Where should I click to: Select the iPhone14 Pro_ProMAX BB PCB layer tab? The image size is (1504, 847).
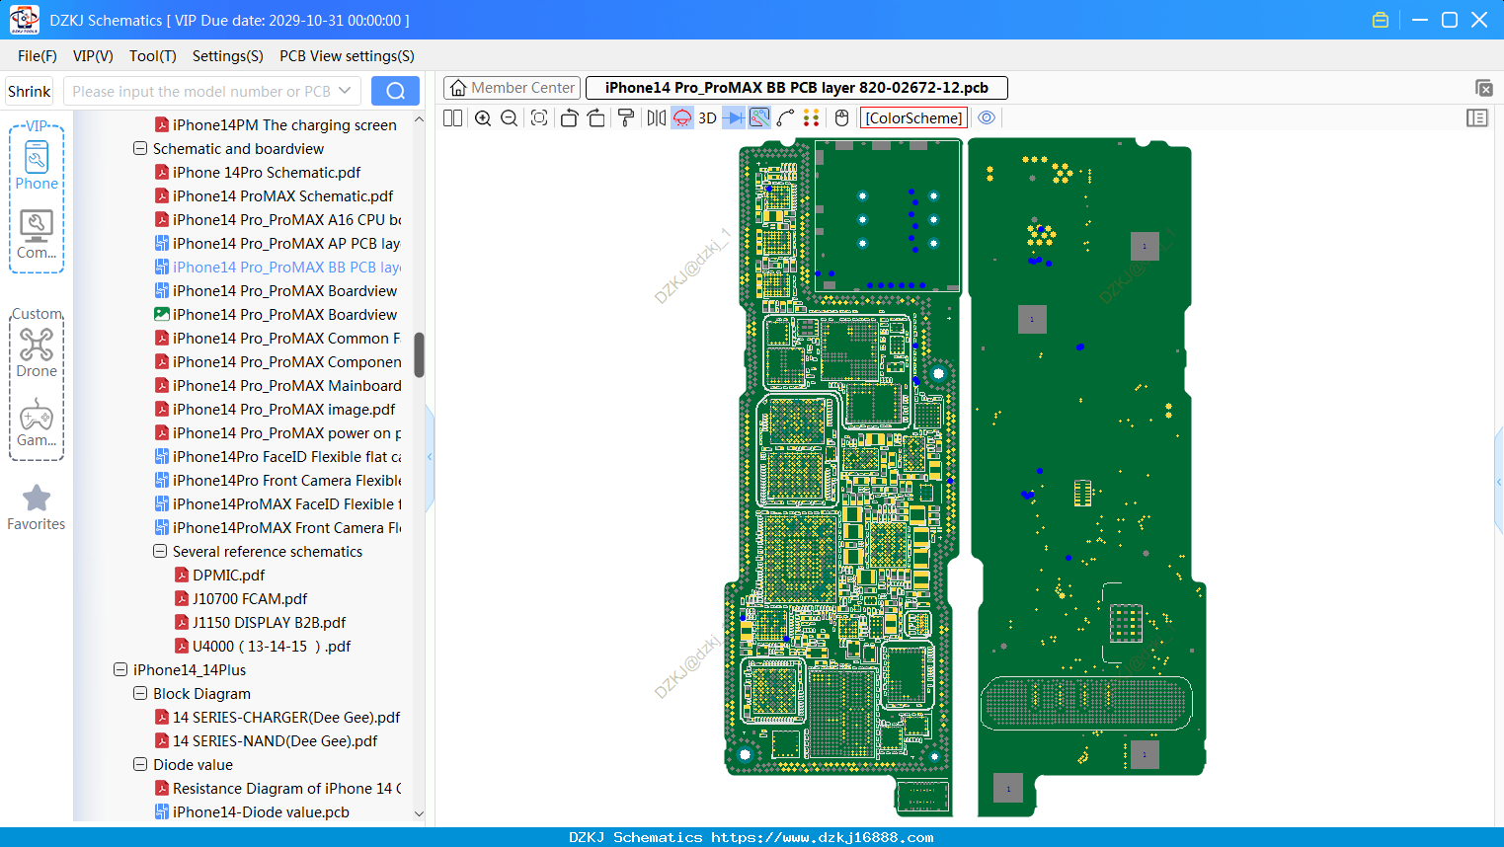[796, 88]
